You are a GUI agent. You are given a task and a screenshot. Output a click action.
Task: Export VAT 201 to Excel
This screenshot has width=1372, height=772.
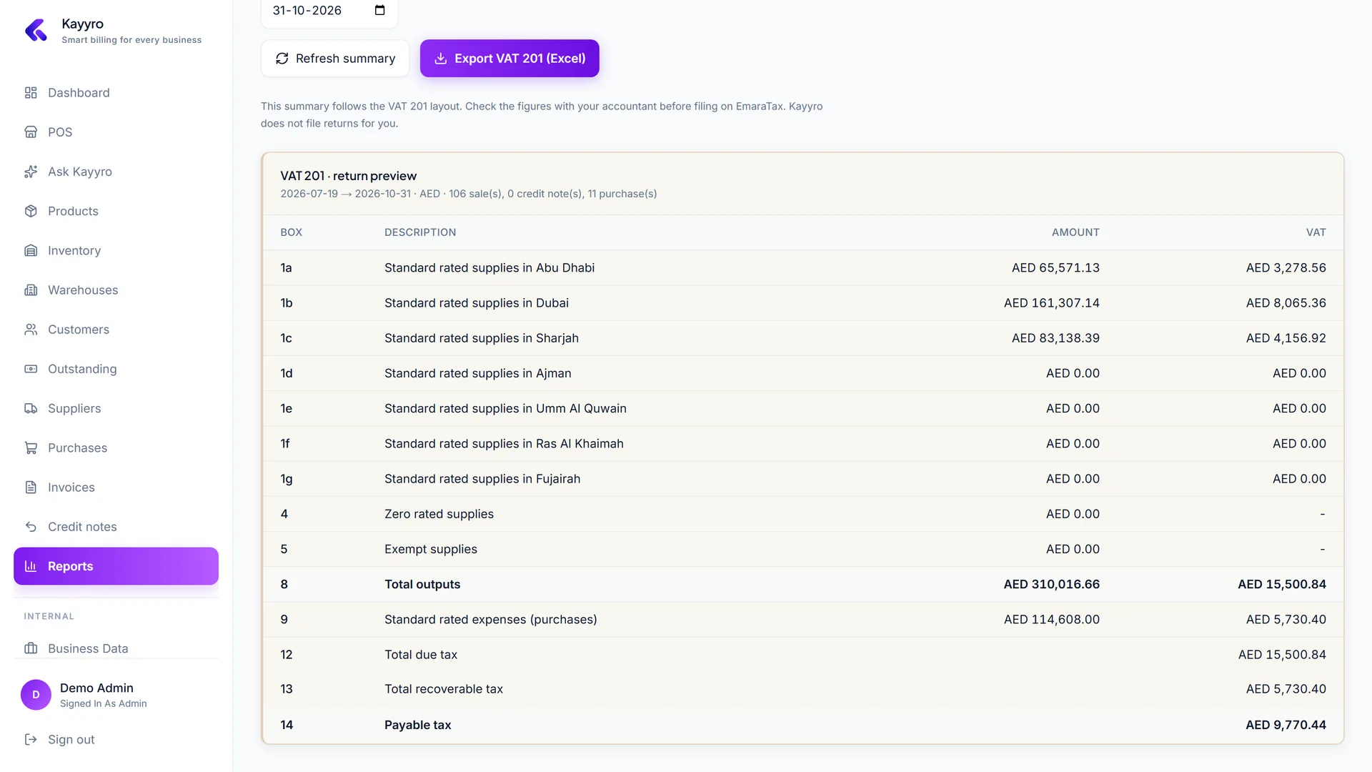[509, 59]
